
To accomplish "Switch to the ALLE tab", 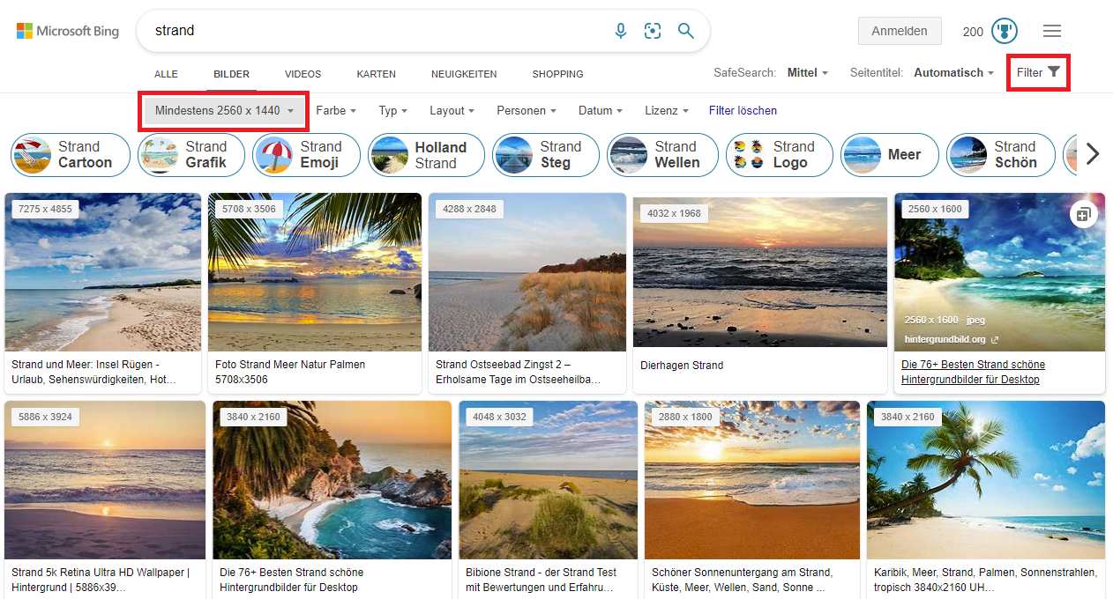I will (166, 74).
